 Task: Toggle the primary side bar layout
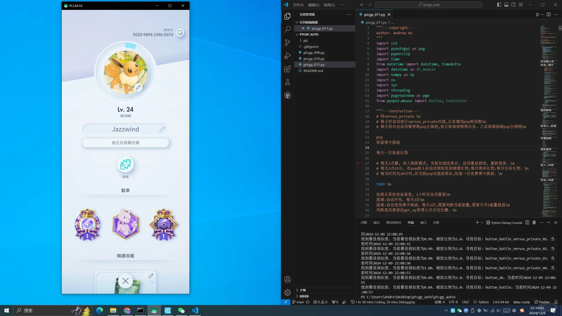point(499,5)
